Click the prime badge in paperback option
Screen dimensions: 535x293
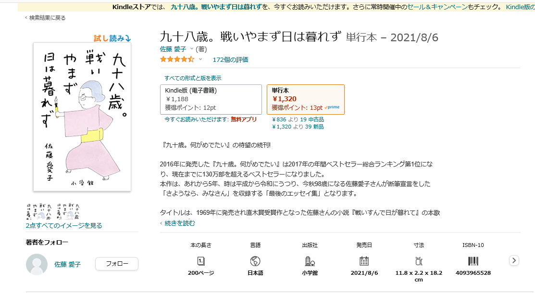pos(332,107)
